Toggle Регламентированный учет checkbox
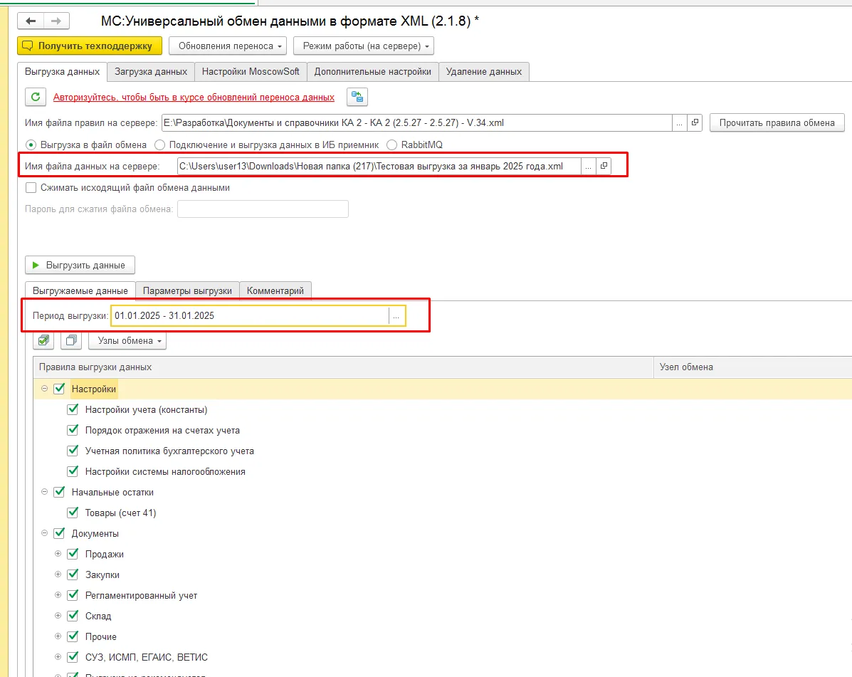Screen dimensions: 852x677 click(73, 596)
